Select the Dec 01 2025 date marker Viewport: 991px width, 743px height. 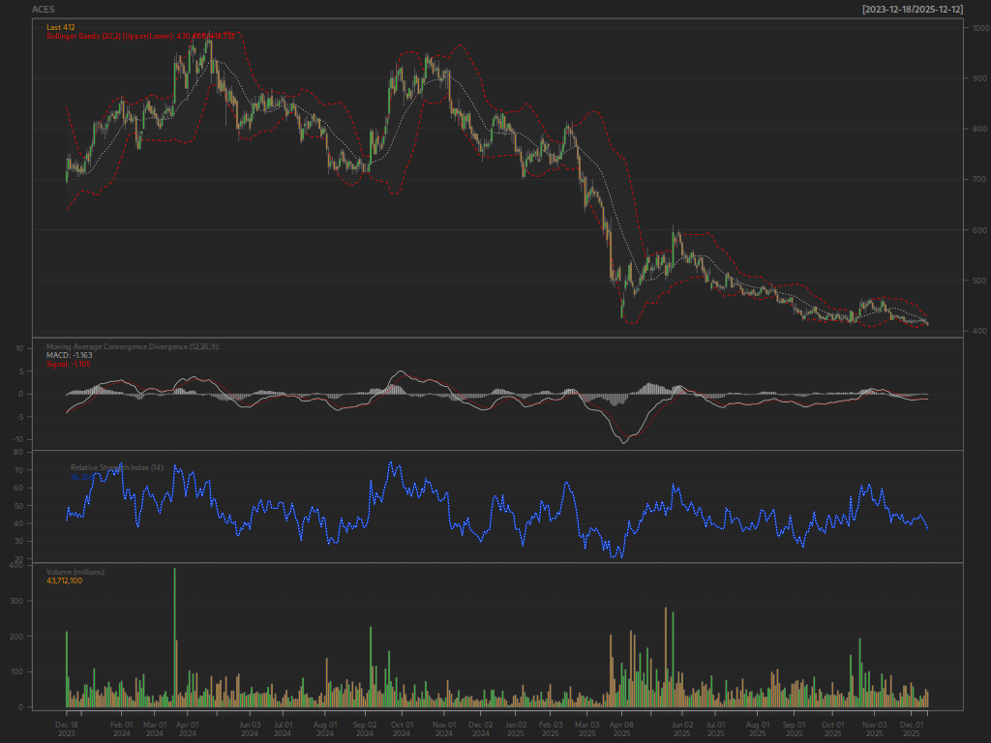point(912,729)
